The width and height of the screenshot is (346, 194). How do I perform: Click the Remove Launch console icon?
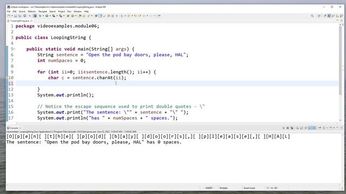(x=288, y=128)
